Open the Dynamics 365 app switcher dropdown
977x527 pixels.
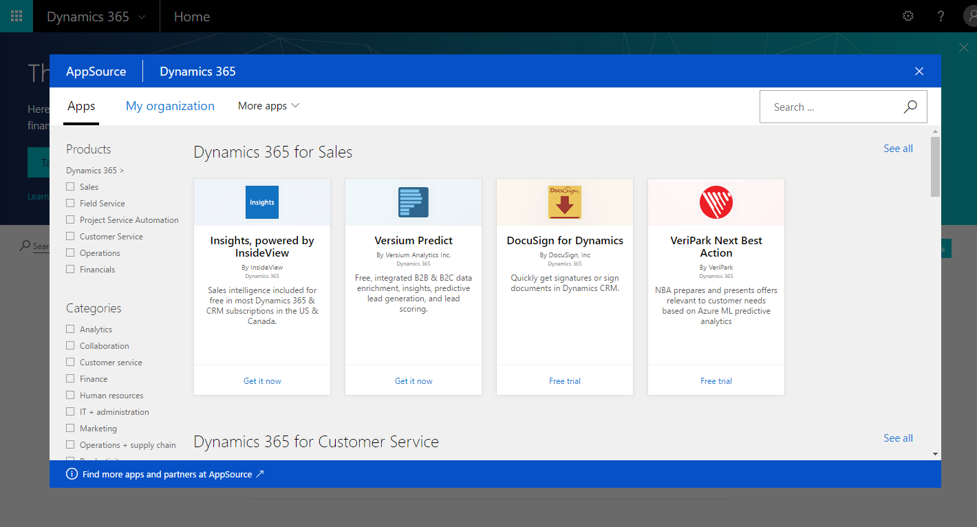[96, 17]
